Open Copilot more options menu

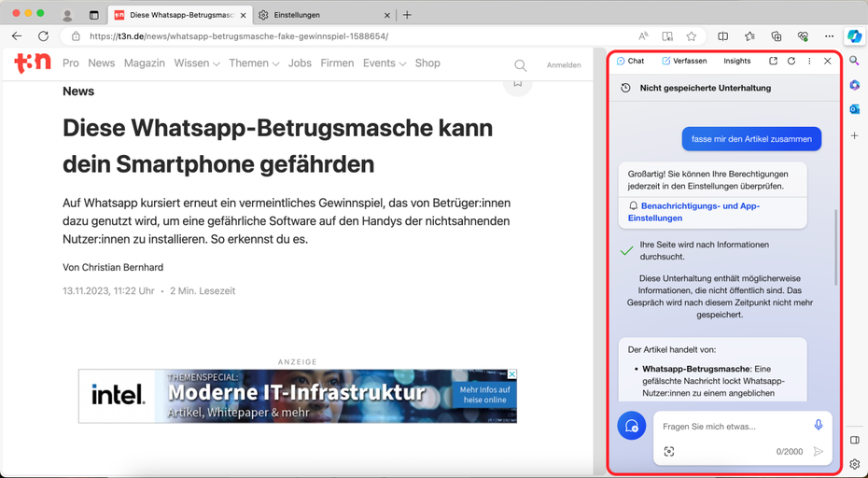pyautogui.click(x=809, y=61)
